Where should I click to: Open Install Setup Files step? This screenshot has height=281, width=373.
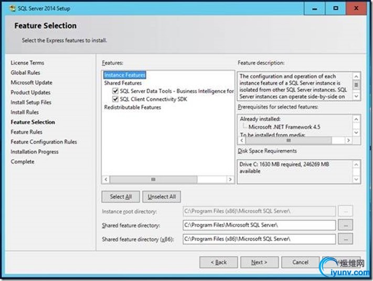tap(31, 102)
